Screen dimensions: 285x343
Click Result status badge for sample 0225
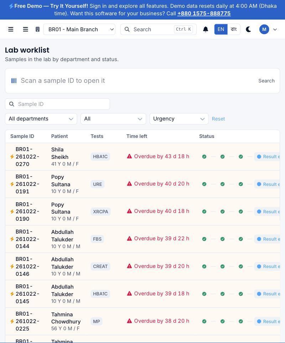[267, 321]
